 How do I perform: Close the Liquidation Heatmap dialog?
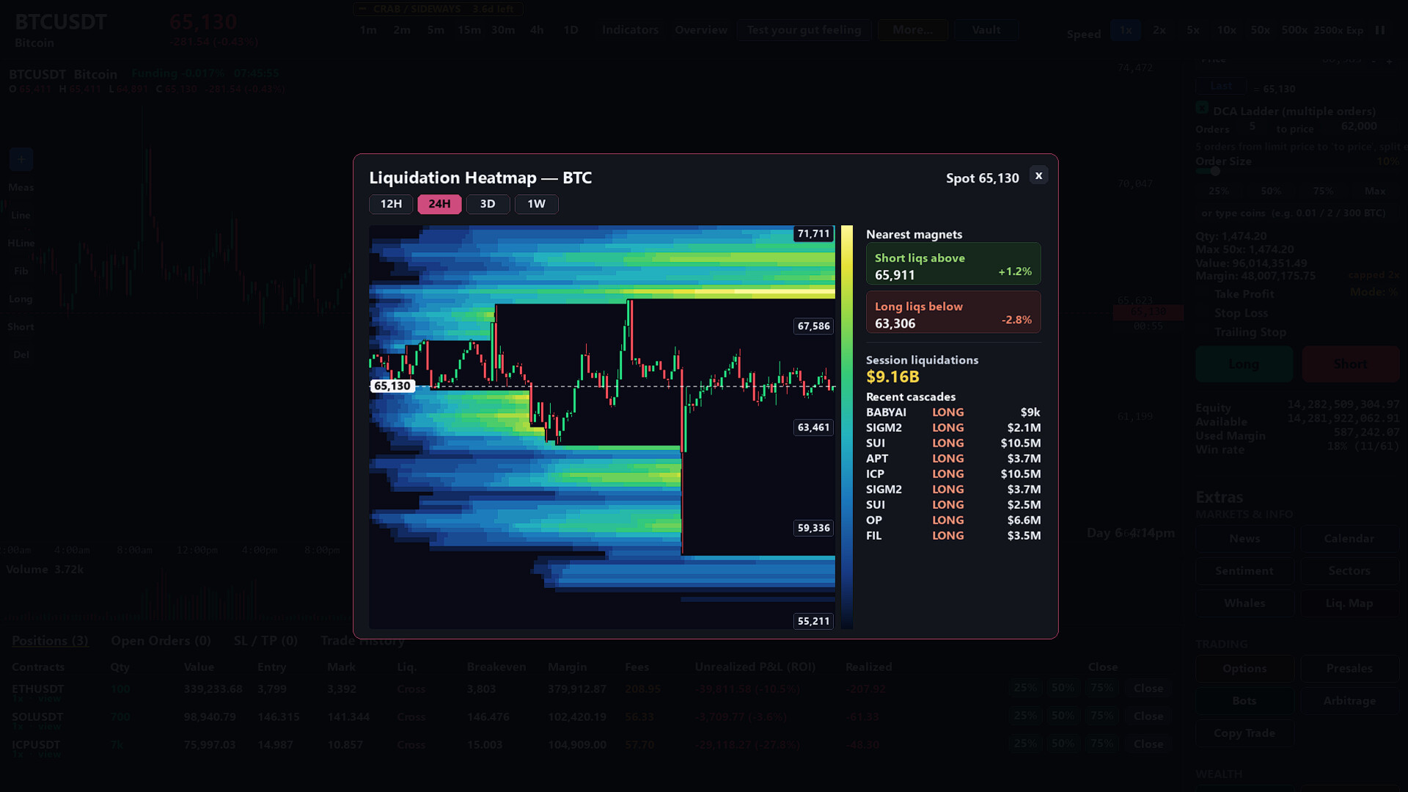click(1038, 176)
